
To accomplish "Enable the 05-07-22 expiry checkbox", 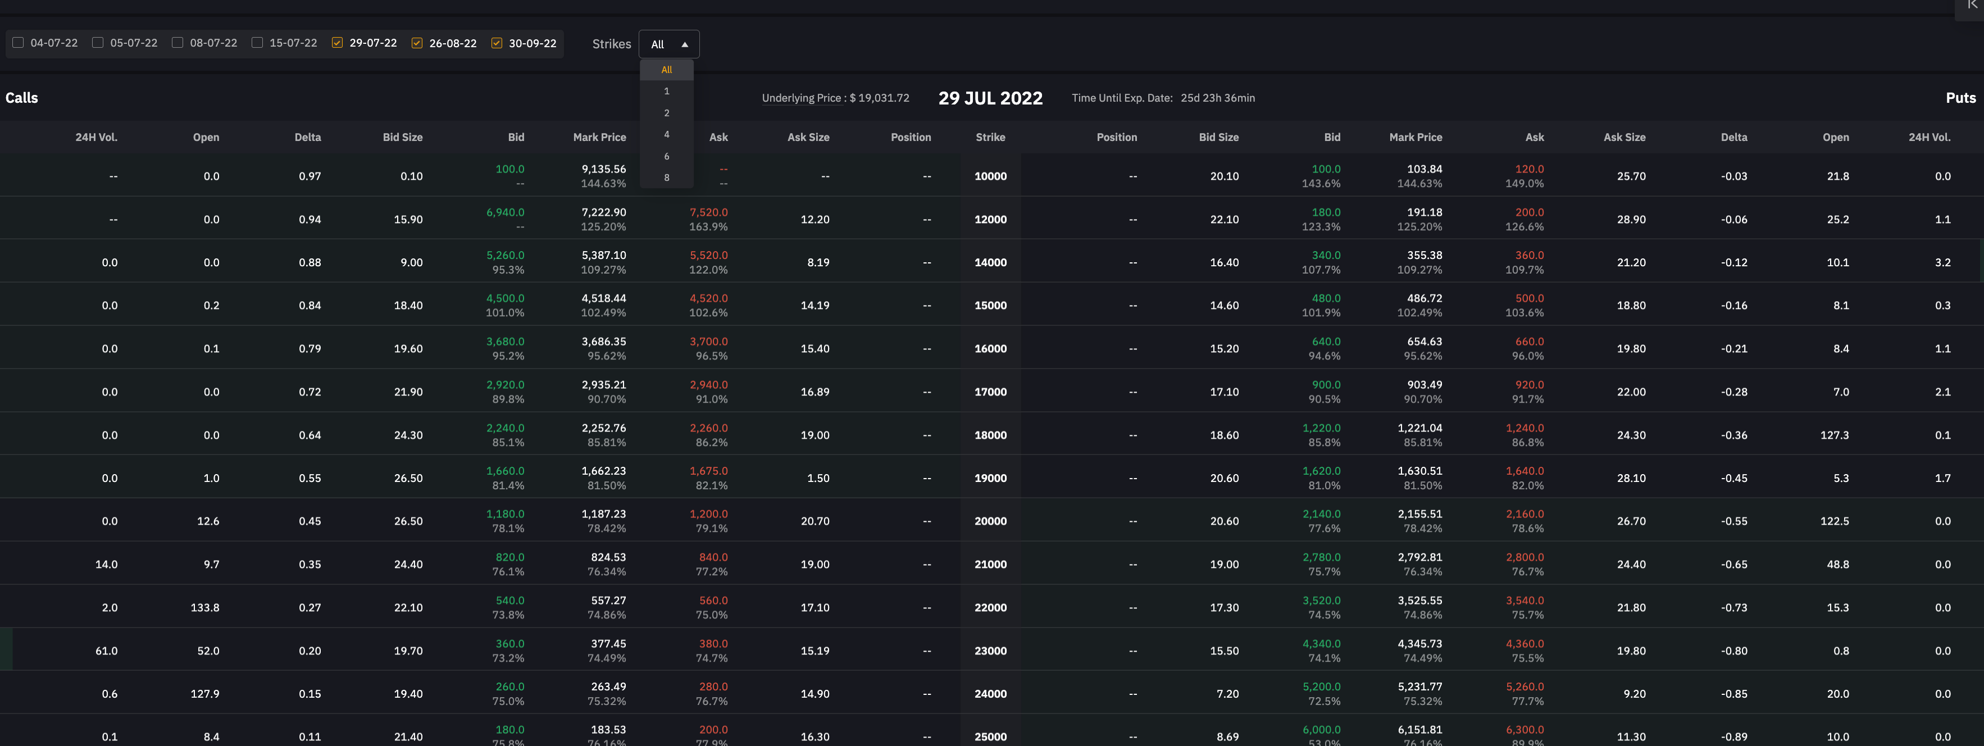I will click(x=98, y=43).
